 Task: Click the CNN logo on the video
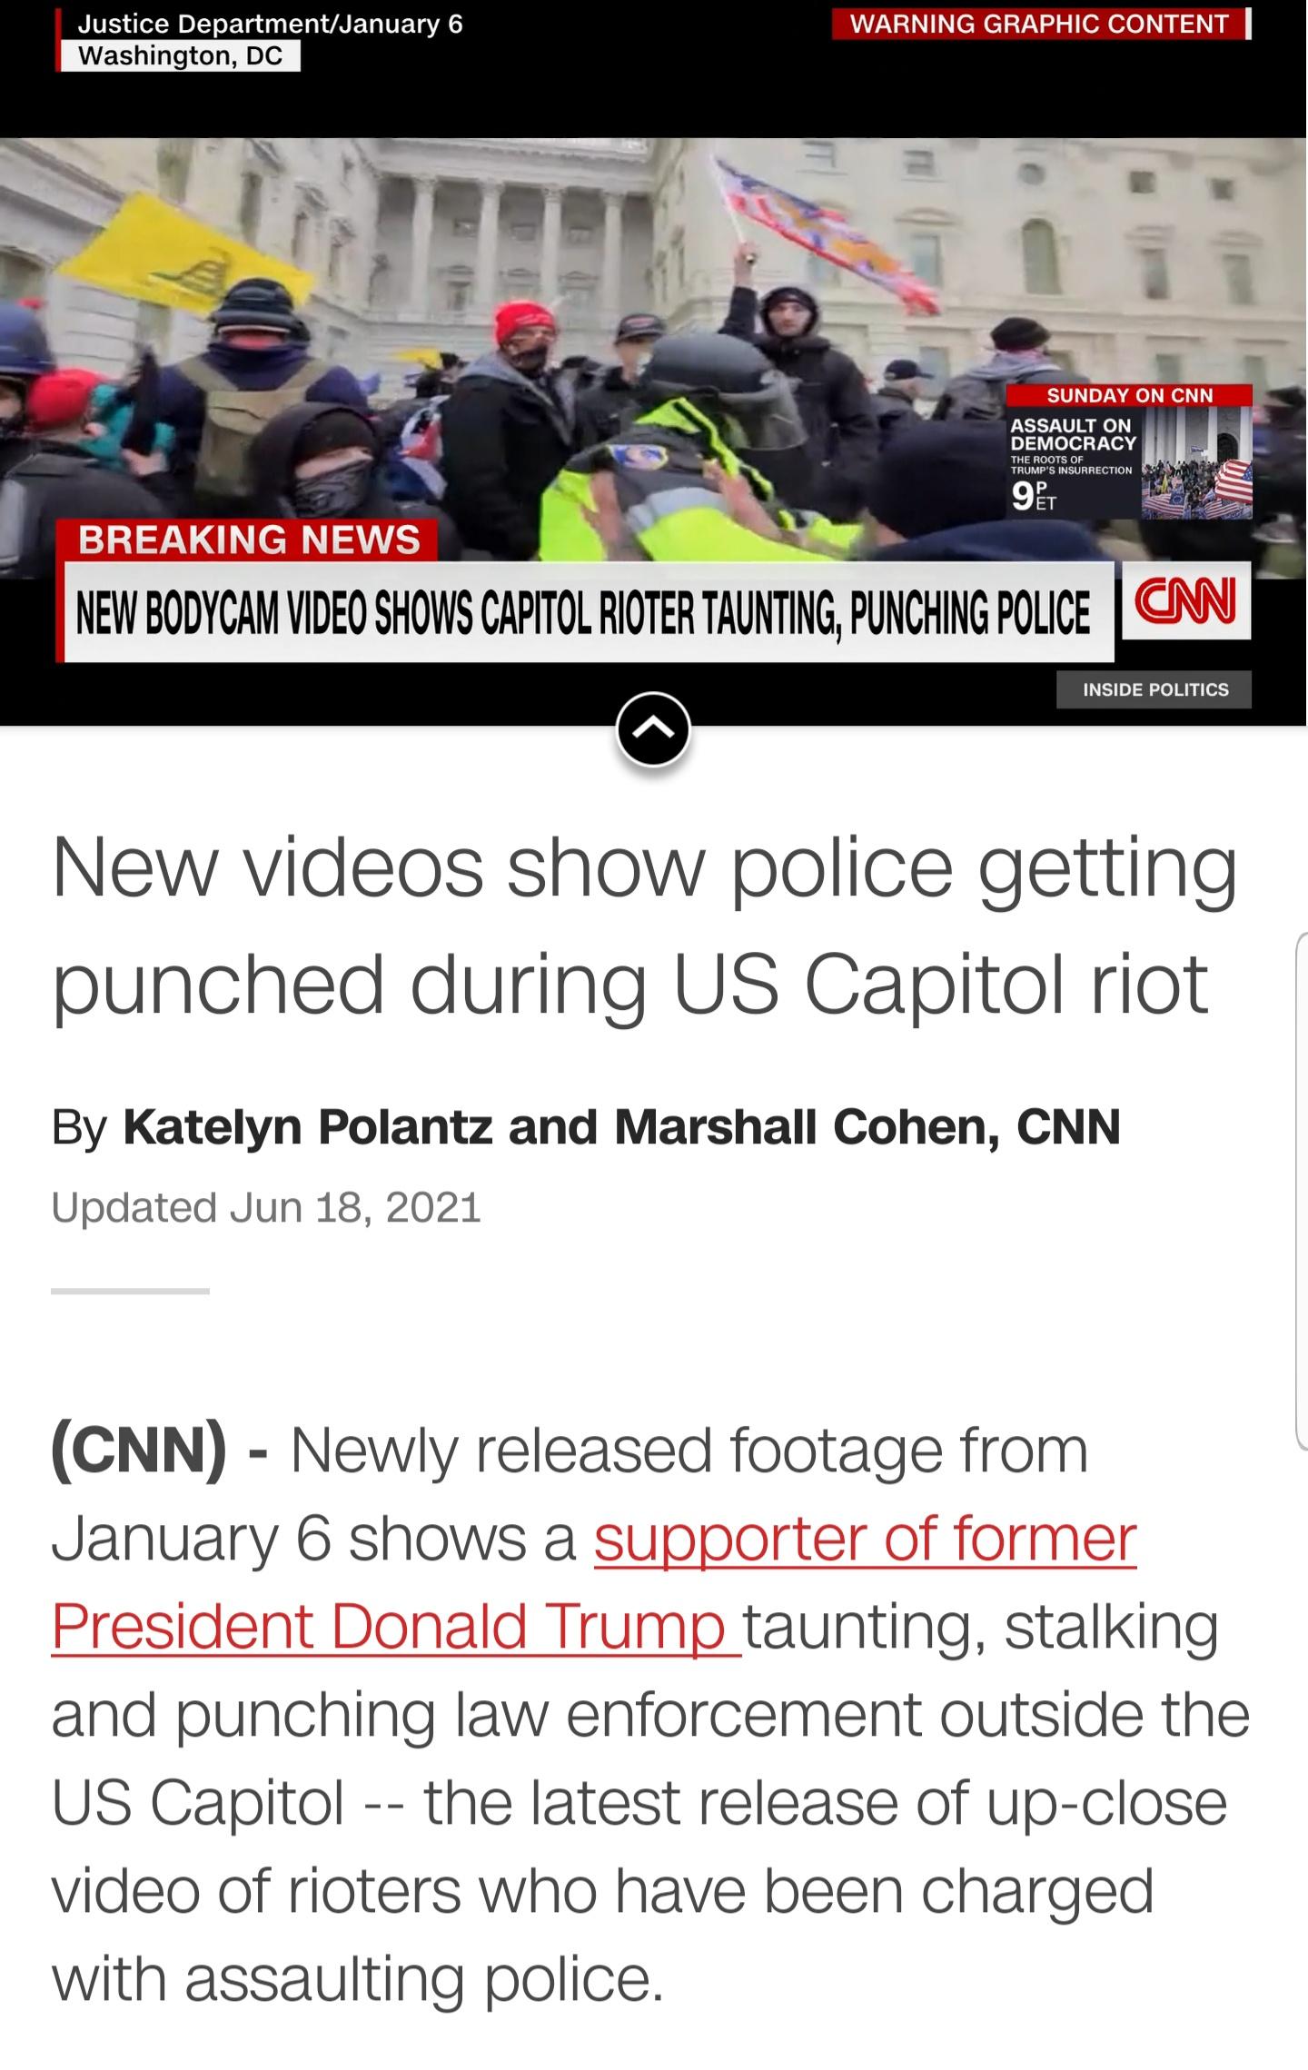[x=1186, y=601]
